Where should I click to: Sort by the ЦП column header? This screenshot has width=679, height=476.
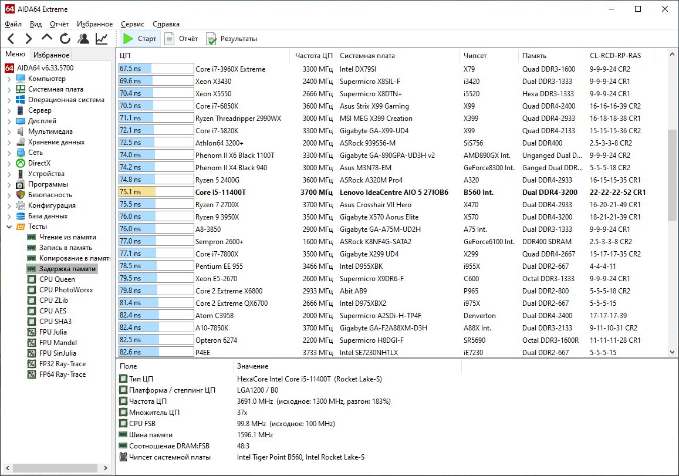[202, 55]
